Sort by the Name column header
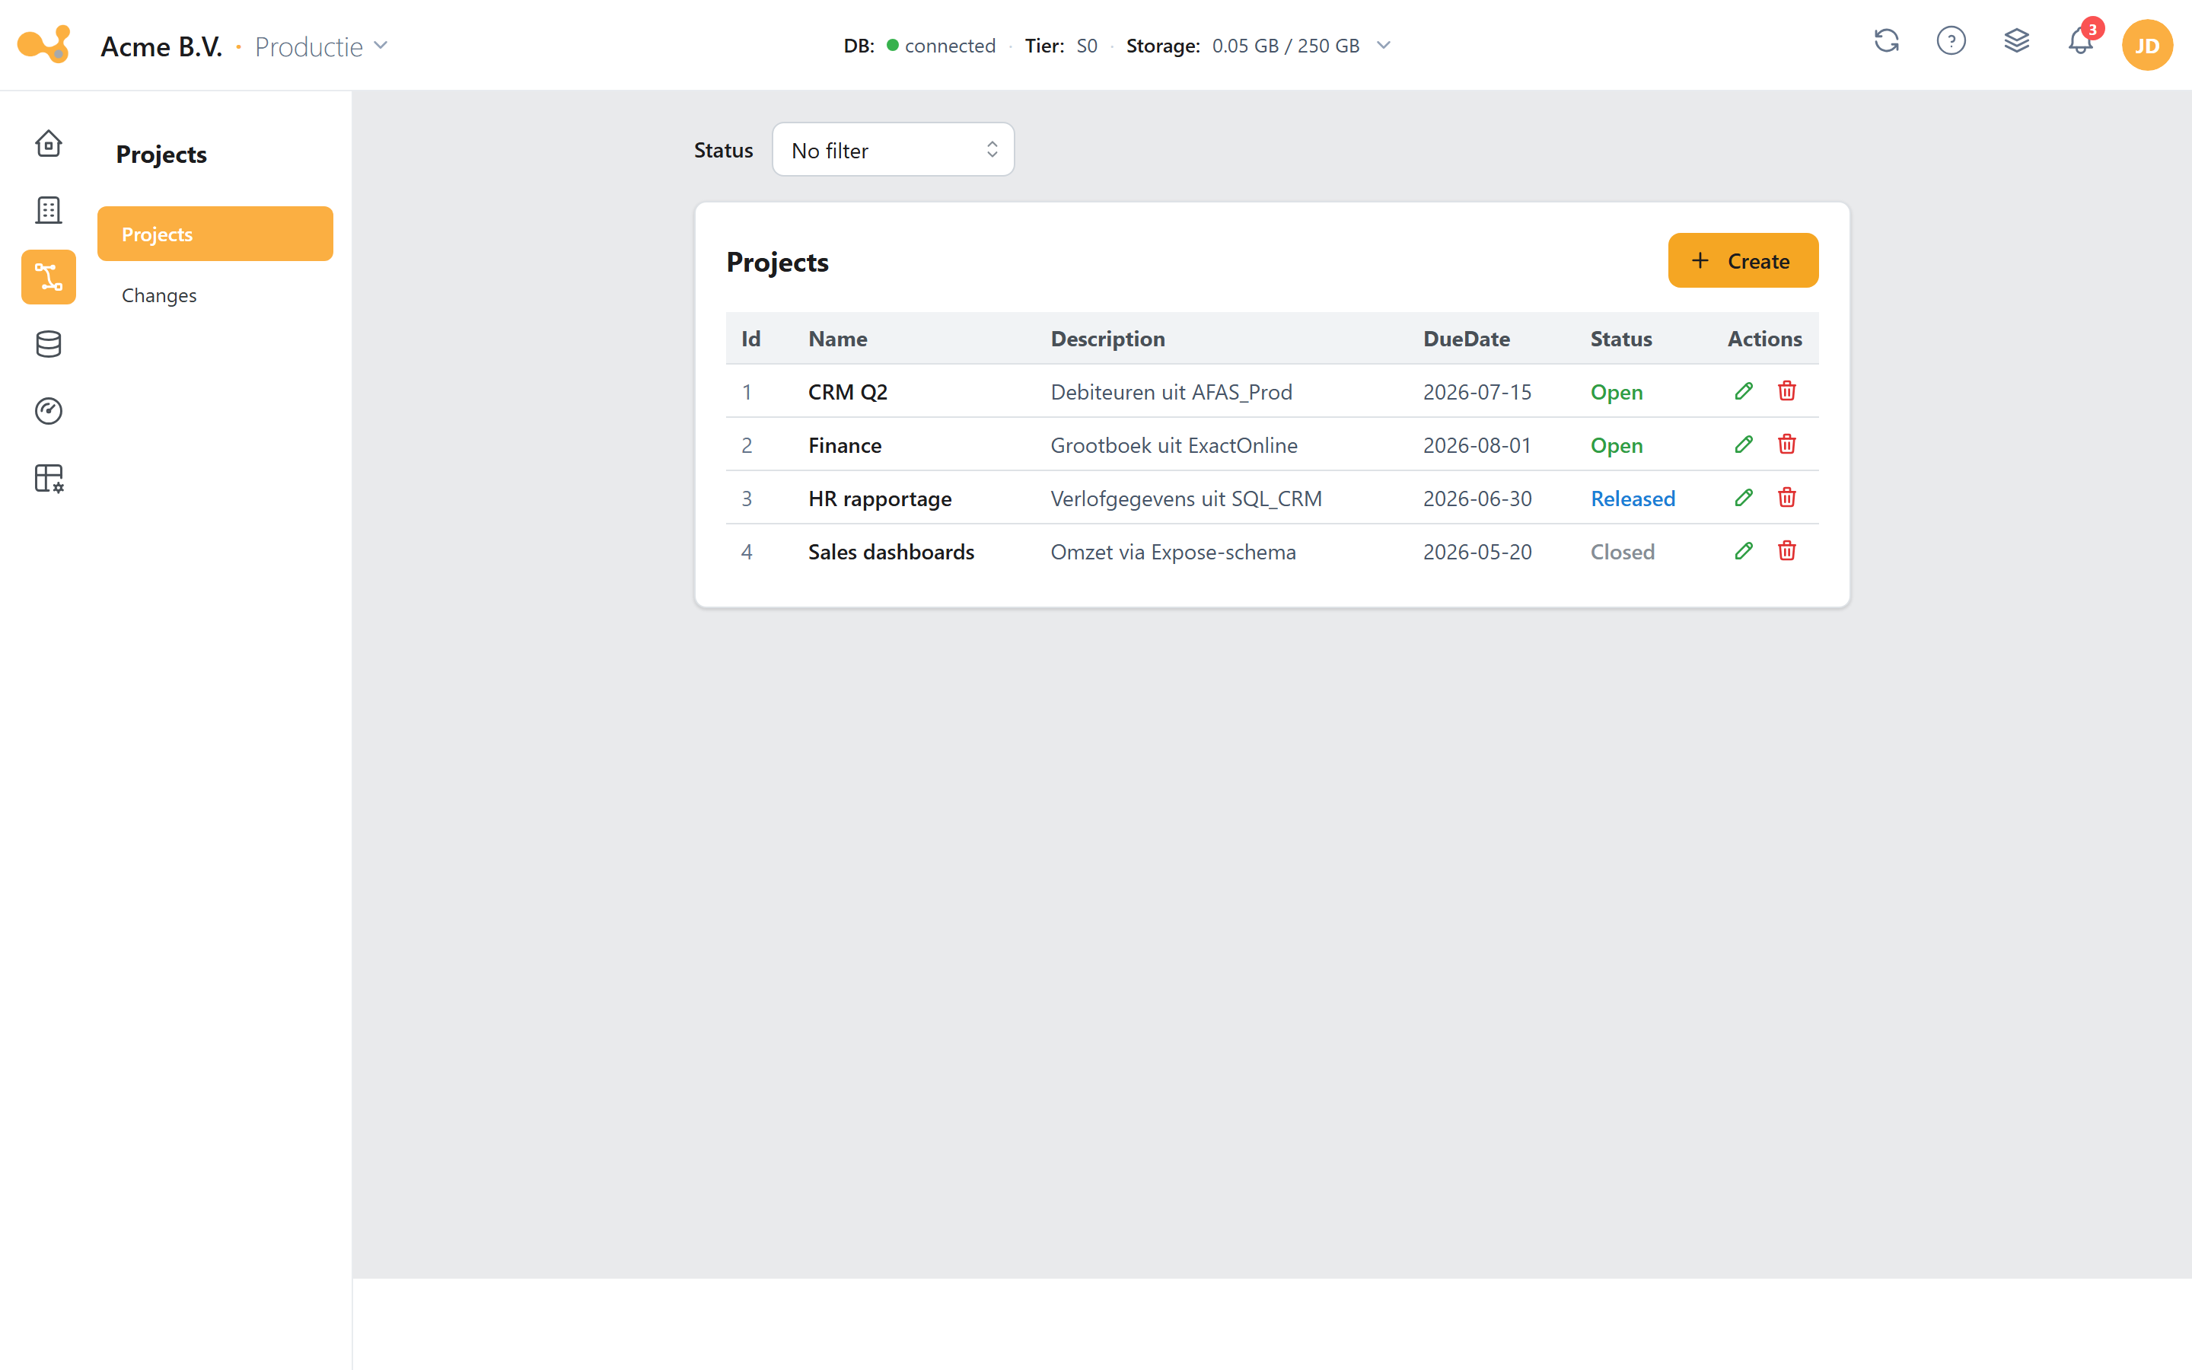The image size is (2192, 1370). pos(838,339)
